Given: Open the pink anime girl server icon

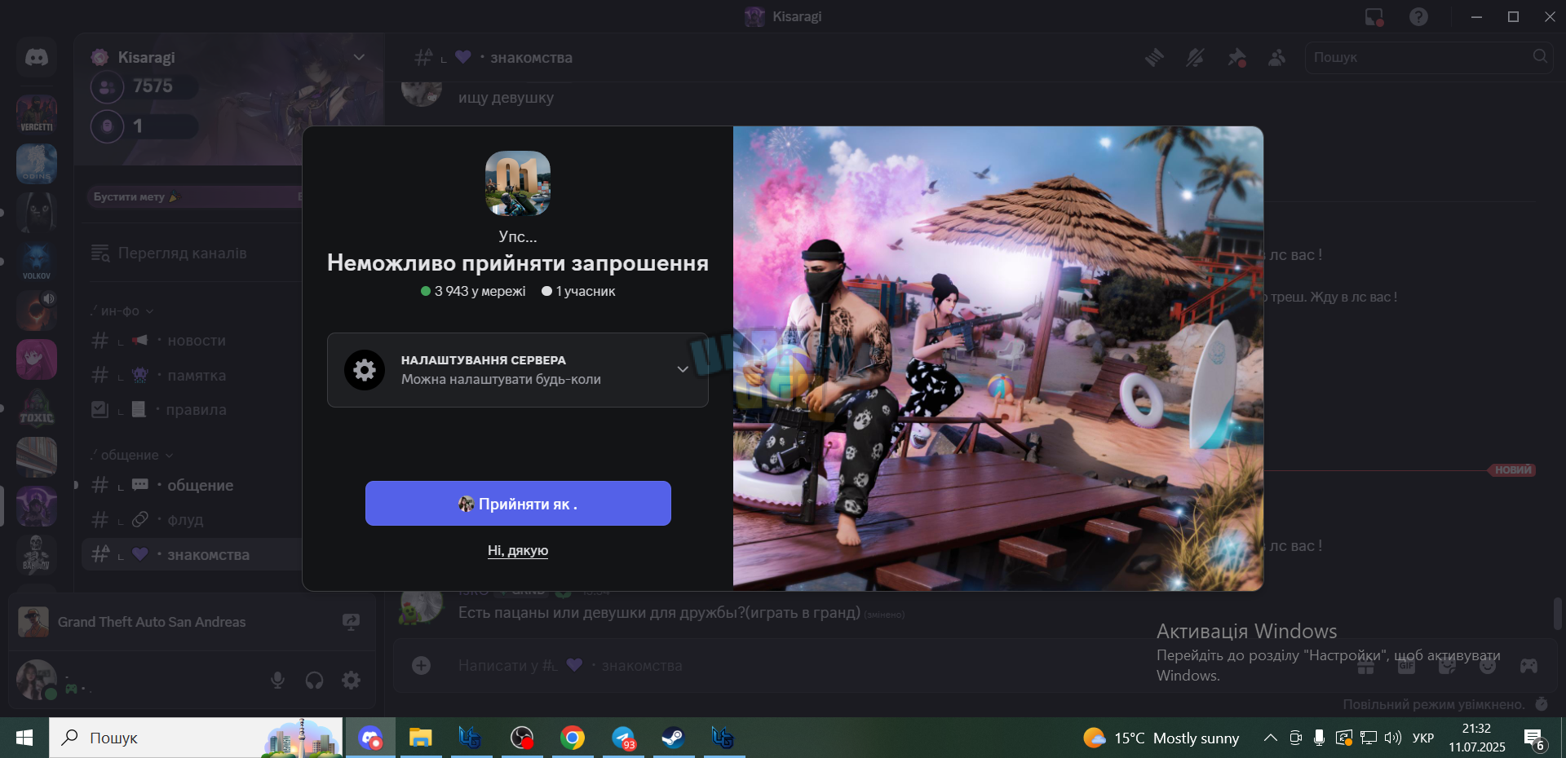Looking at the screenshot, I should pyautogui.click(x=37, y=359).
